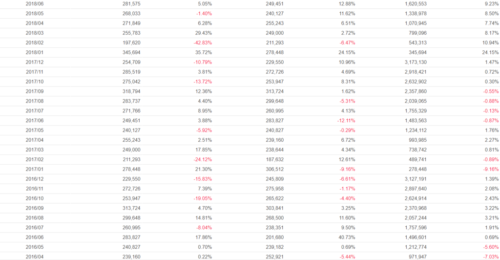Click the 2016/08 date cell

35,218
